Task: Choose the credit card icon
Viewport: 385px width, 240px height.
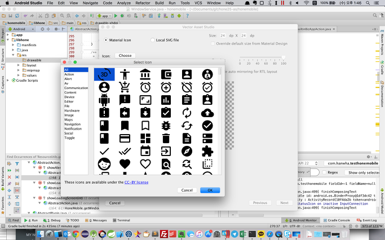Action: pos(125,139)
